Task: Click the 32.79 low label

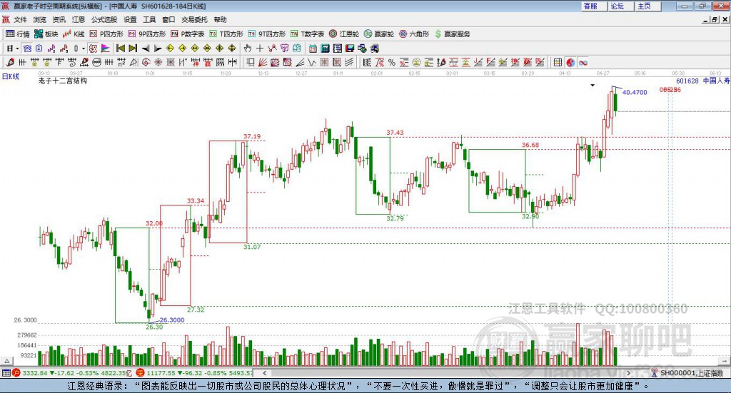Action: (x=395, y=218)
